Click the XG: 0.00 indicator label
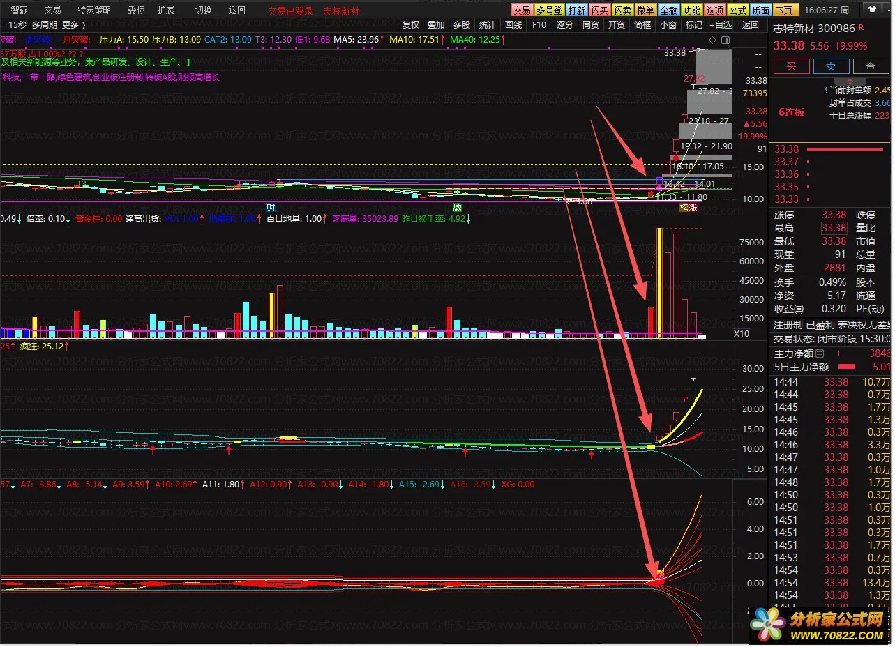The height and width of the screenshot is (647, 895). [x=519, y=484]
